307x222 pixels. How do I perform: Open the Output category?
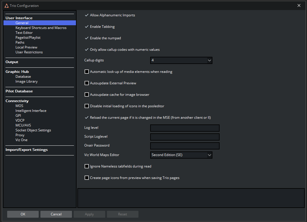12,62
